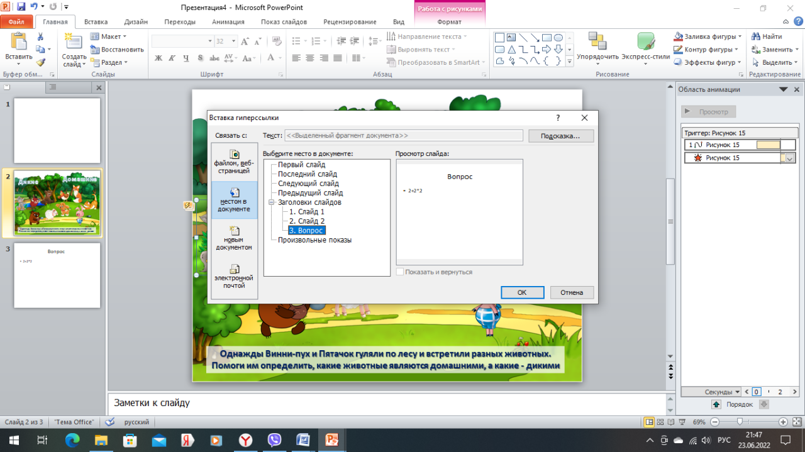Select slide 3 thumbnail Вопрос
The height and width of the screenshot is (452, 805).
(x=57, y=275)
